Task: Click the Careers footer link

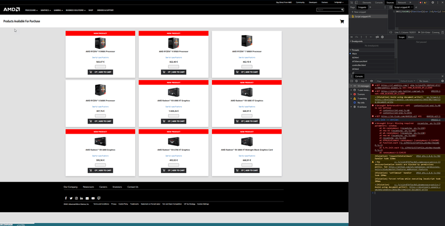Action: [103, 187]
